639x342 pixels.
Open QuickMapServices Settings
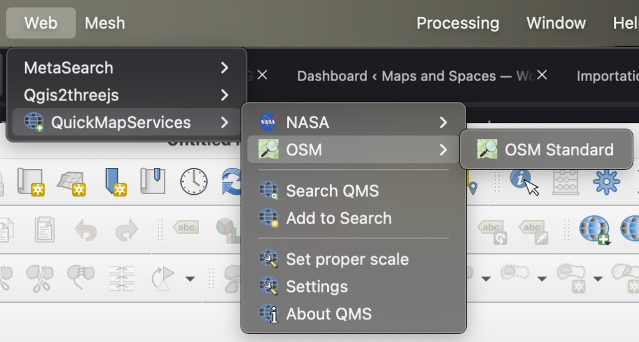tap(353, 286)
